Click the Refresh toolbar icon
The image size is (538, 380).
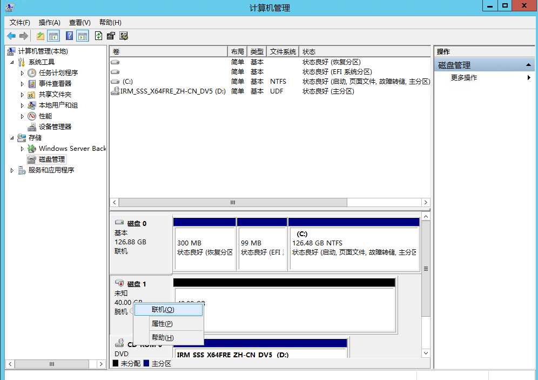(98, 36)
